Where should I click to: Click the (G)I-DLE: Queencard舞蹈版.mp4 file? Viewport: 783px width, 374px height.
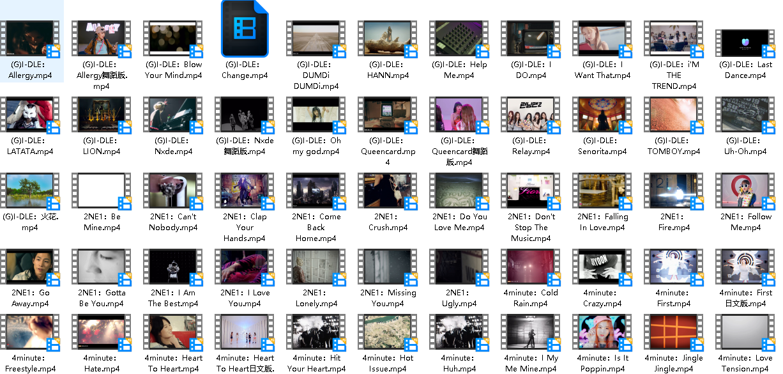[x=459, y=114]
